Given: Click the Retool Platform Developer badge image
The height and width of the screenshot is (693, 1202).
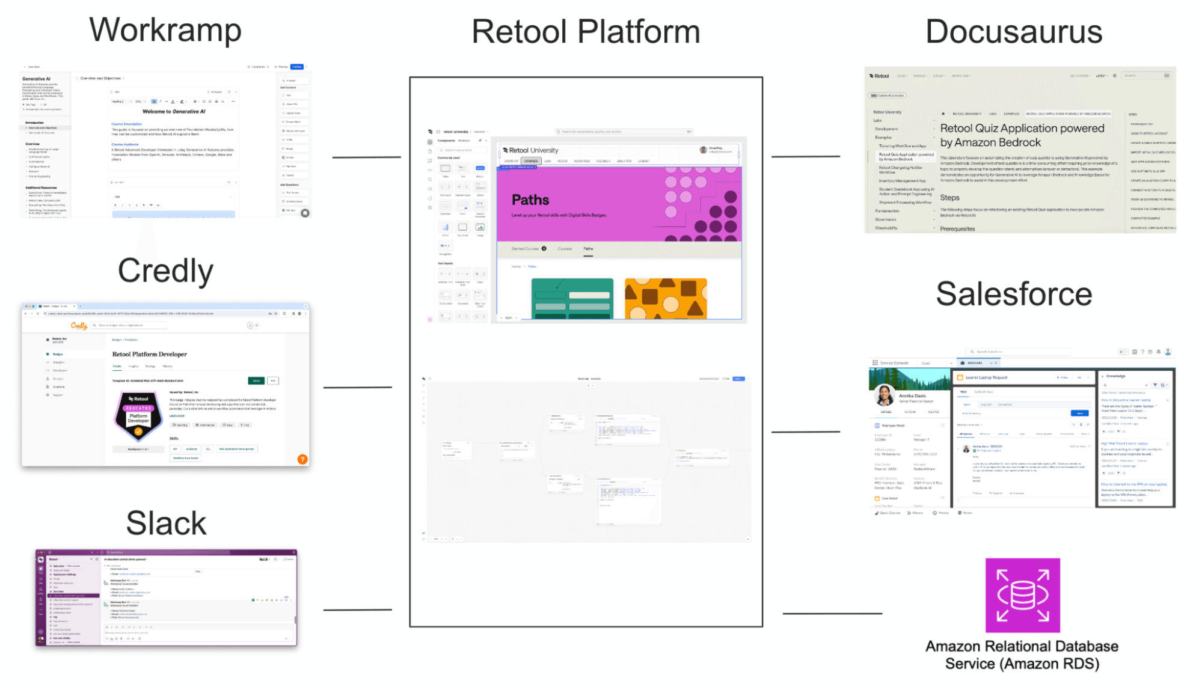Looking at the screenshot, I should tap(138, 415).
